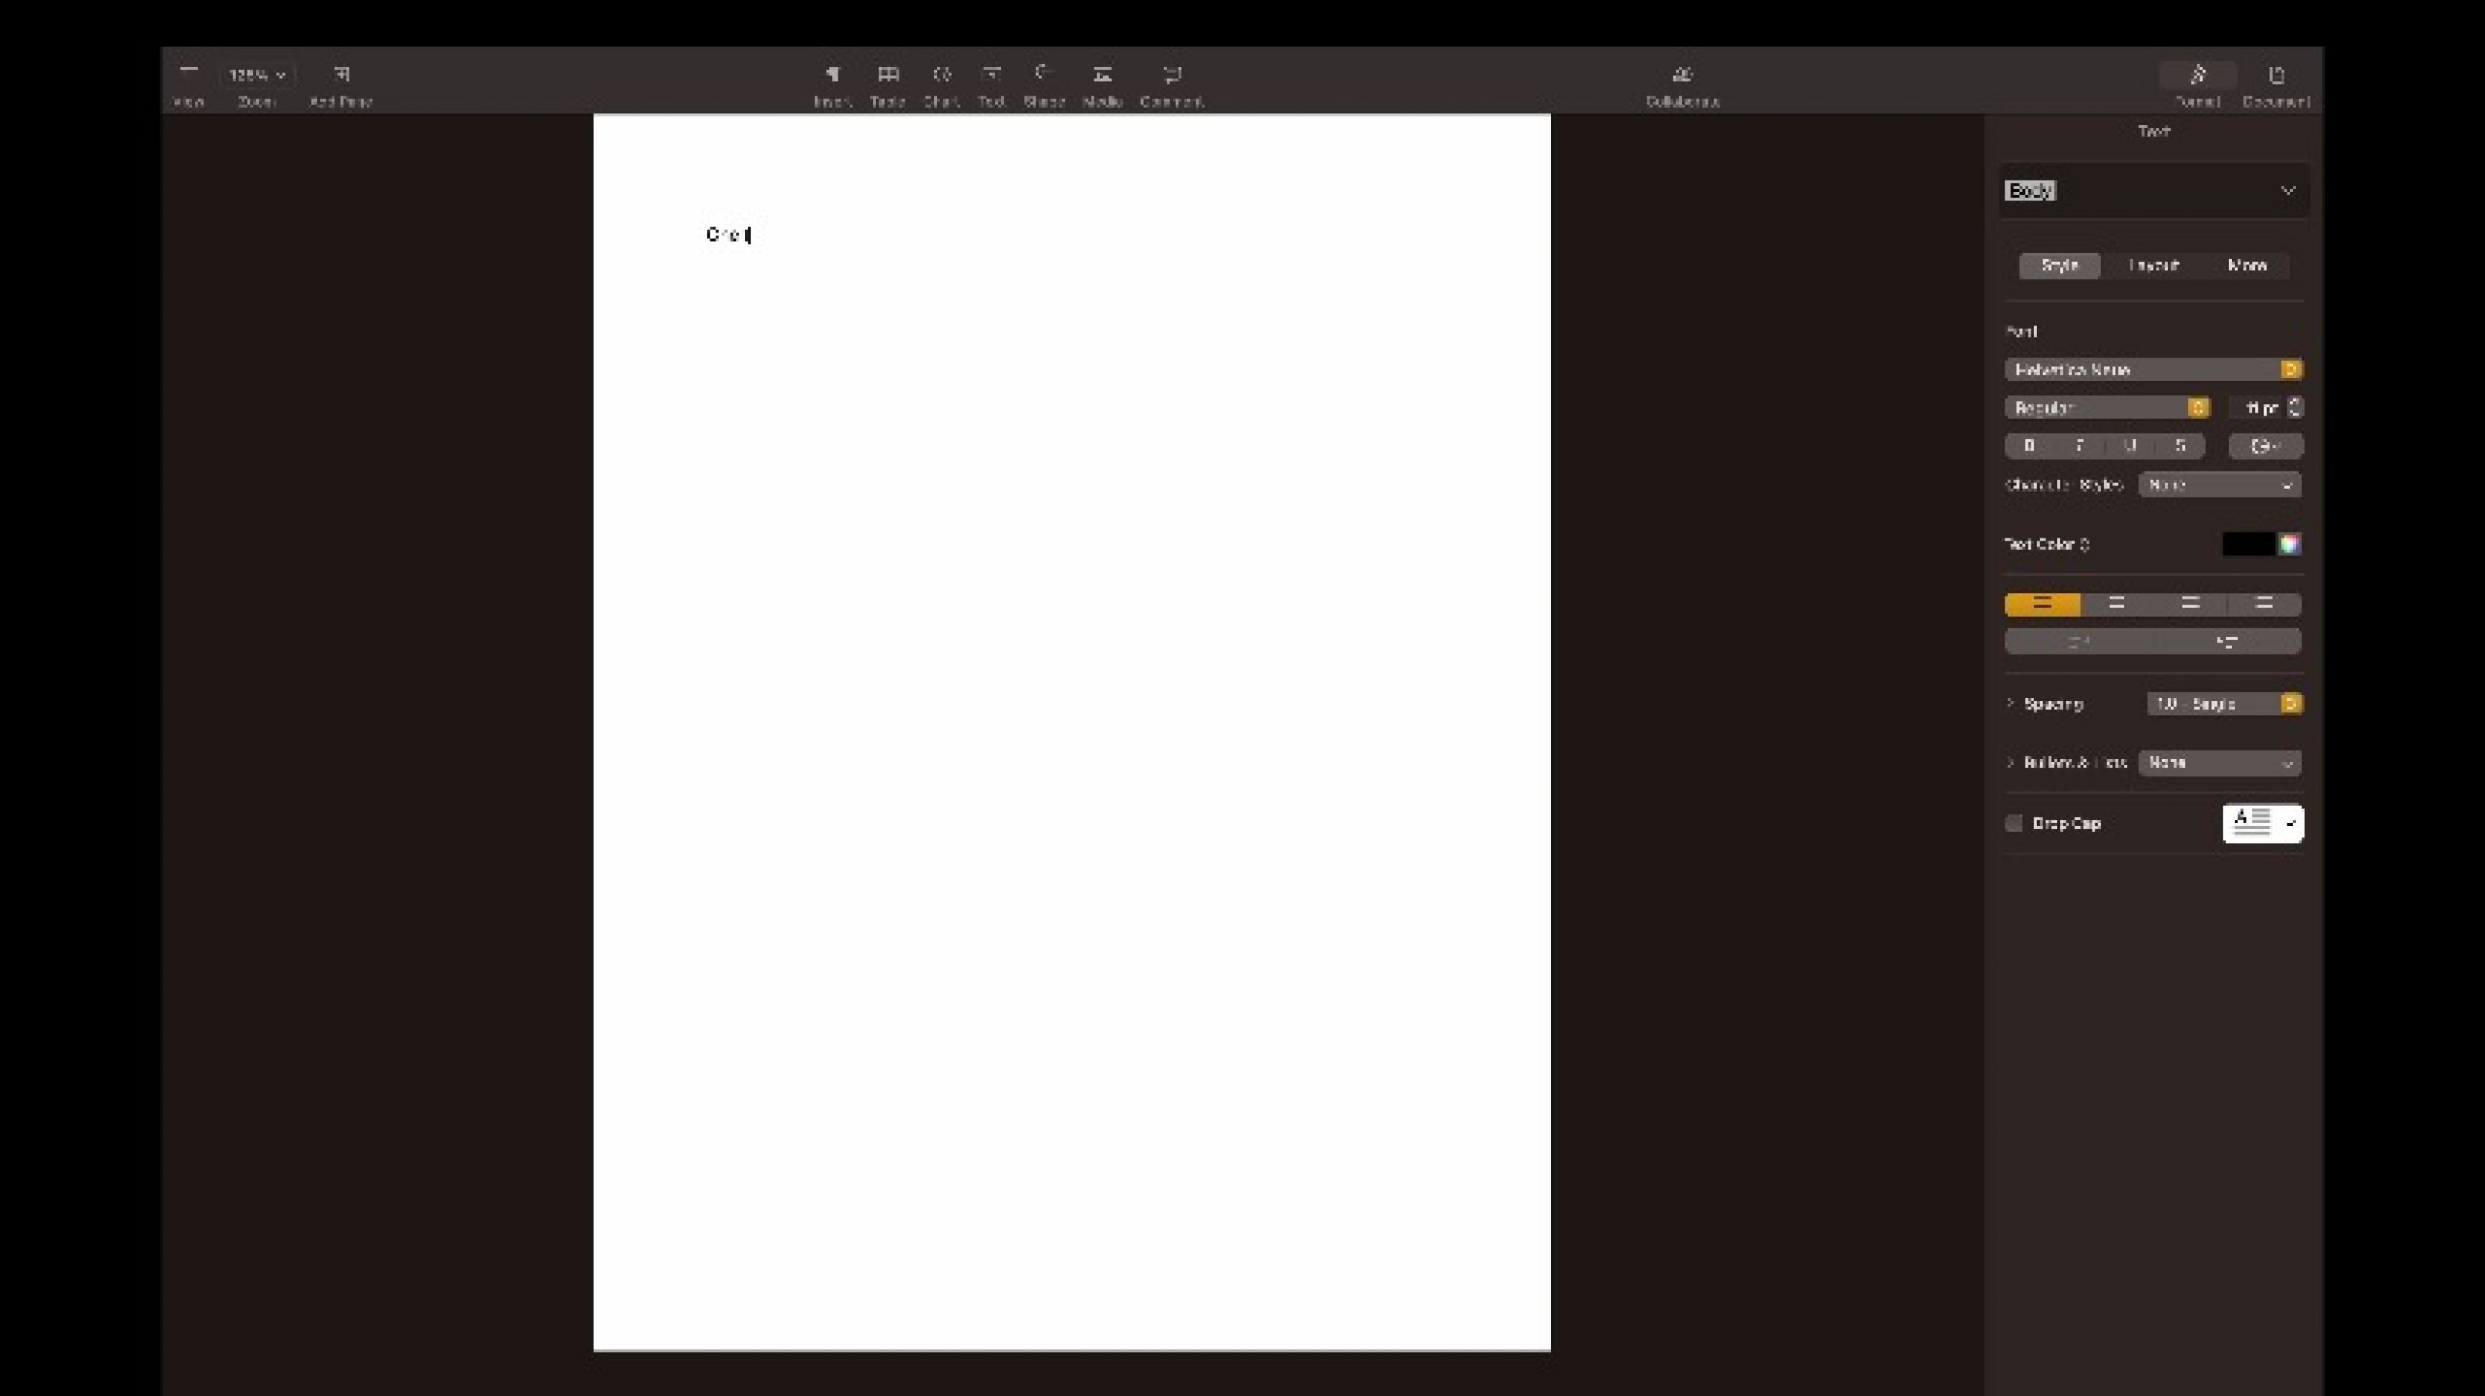The height and width of the screenshot is (1396, 2485).
Task: Toggle italic formatting
Action: click(2080, 446)
